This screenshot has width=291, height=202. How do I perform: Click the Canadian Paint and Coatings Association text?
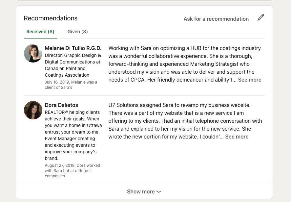pyautogui.click(x=67, y=72)
